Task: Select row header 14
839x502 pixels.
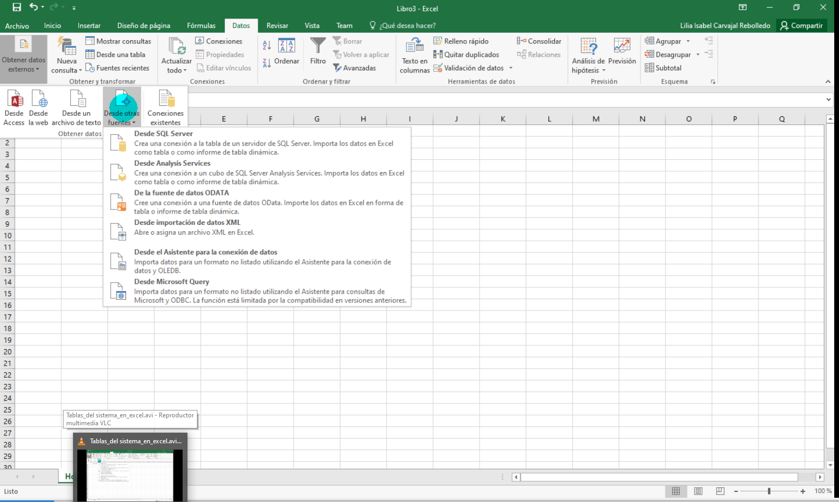Action: [x=7, y=282]
